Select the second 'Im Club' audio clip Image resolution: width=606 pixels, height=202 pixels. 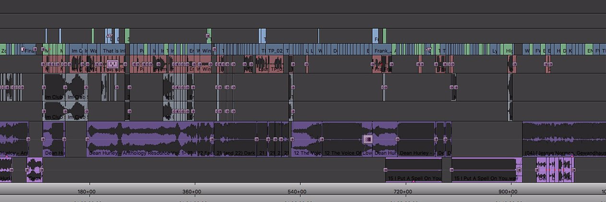(76, 87)
